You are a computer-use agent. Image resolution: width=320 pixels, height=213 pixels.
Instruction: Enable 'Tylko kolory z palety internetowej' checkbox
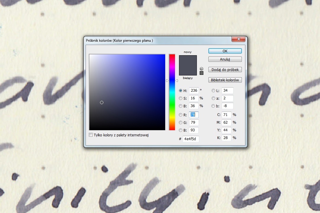[91, 135]
